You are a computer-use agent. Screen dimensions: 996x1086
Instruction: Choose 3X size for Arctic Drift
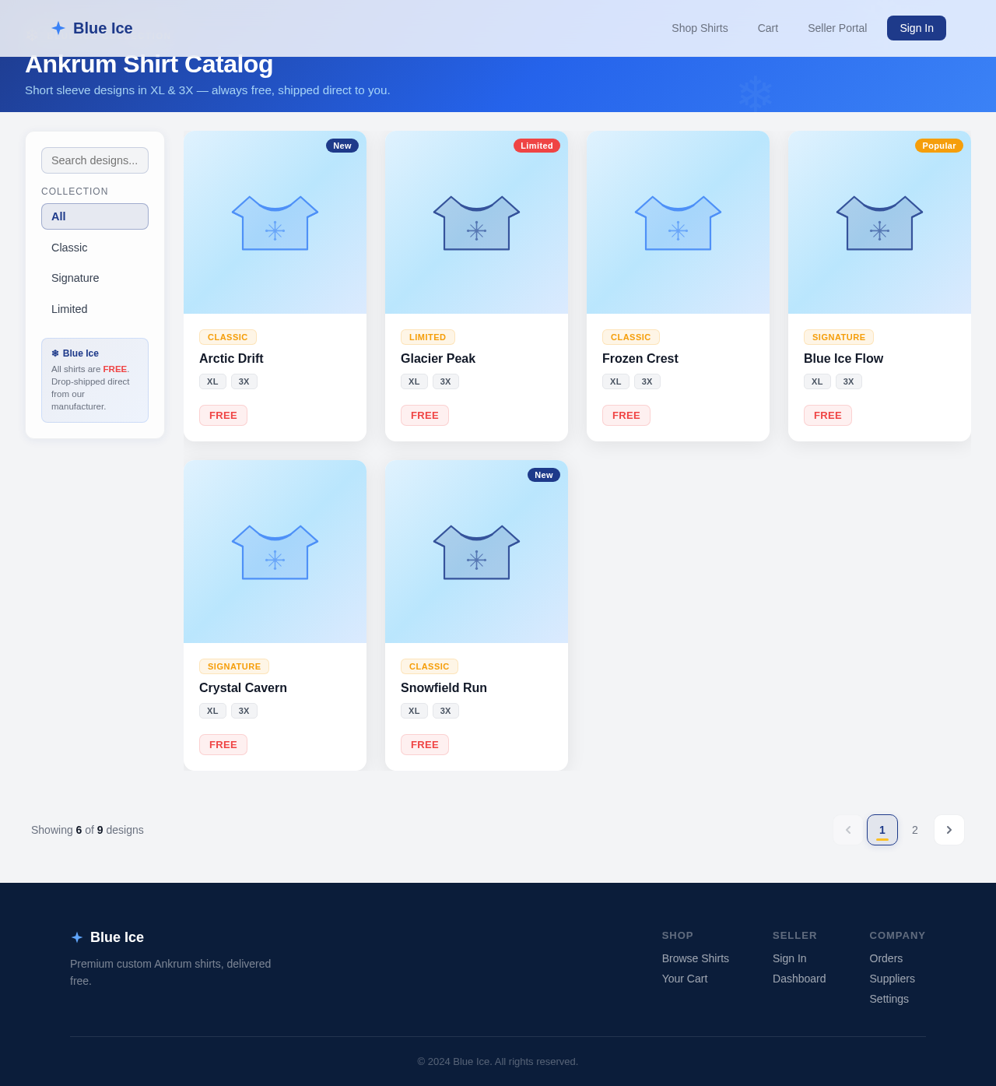[x=244, y=381]
